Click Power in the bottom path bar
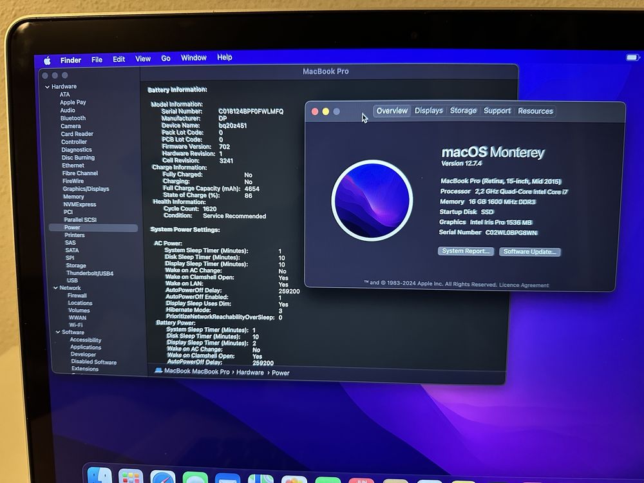 (281, 373)
